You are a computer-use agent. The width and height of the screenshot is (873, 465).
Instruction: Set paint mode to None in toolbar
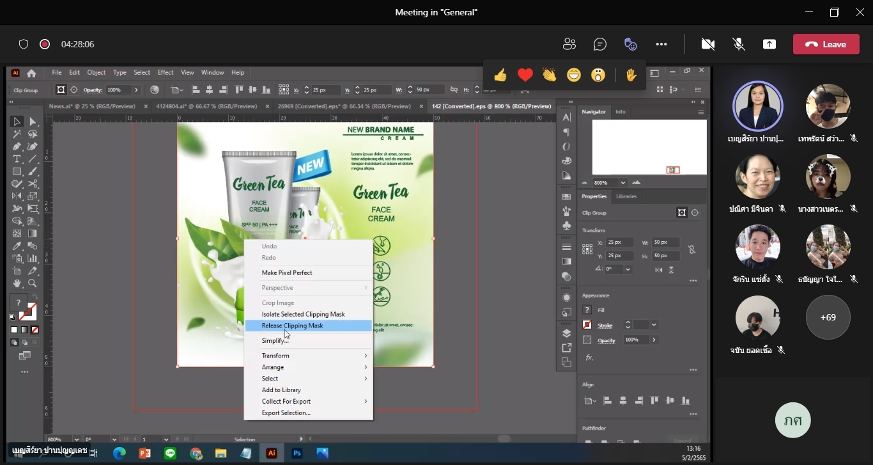[x=35, y=330]
